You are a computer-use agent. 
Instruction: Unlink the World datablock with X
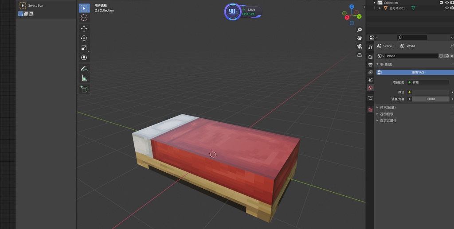pyautogui.click(x=452, y=56)
